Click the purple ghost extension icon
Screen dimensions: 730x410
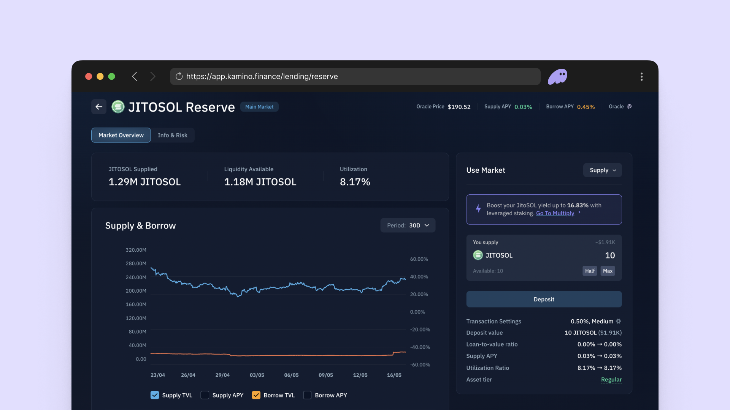pyautogui.click(x=557, y=76)
